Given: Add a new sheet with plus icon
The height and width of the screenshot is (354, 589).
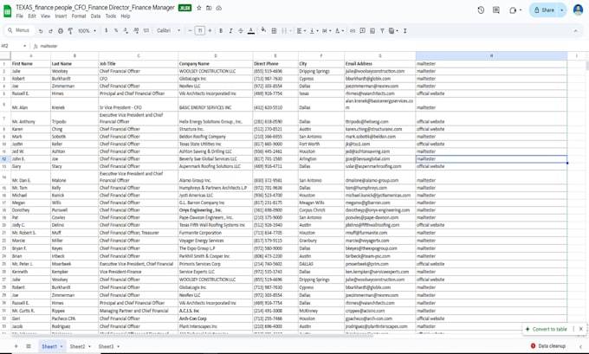Looking at the screenshot, I should coord(16,346).
